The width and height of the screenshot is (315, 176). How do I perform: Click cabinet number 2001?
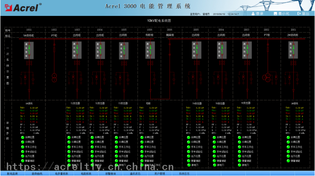293,29
